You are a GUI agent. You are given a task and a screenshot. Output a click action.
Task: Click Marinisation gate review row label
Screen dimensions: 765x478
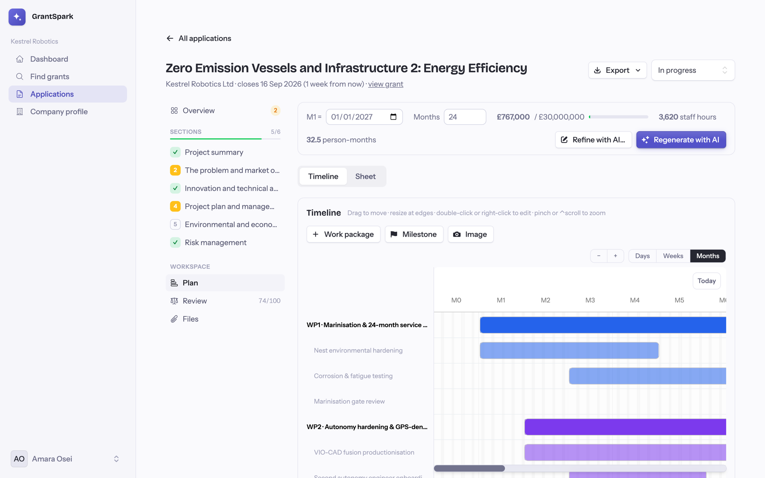(x=349, y=402)
